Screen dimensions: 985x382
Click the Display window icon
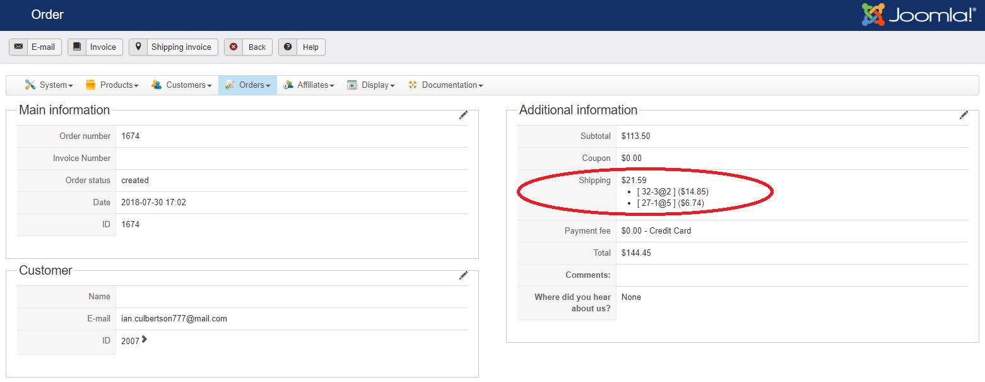pos(352,85)
